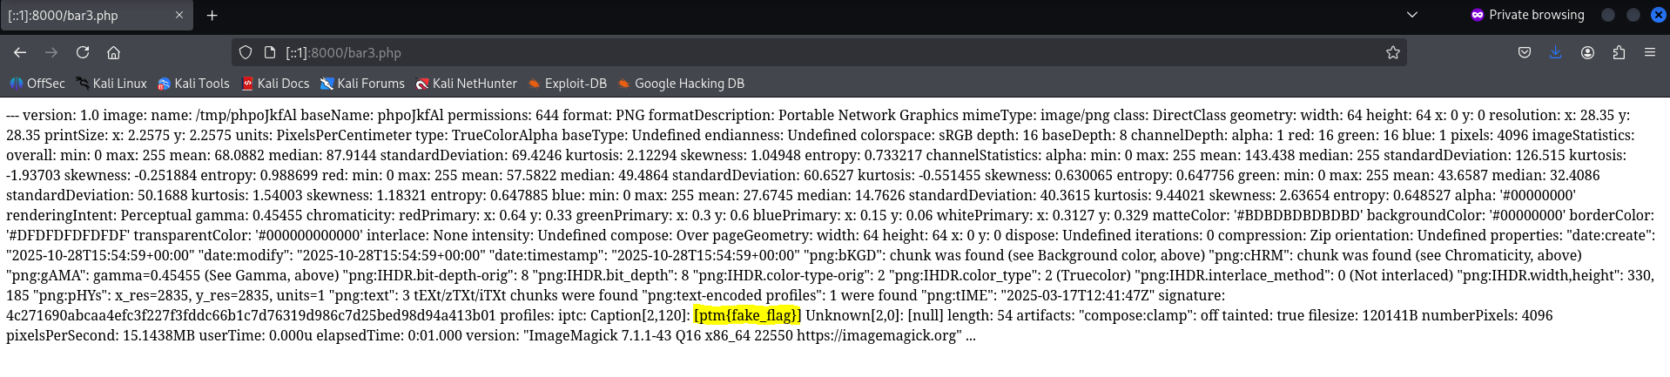
Task: Bookmark this page with the star icon
Action: [1392, 52]
